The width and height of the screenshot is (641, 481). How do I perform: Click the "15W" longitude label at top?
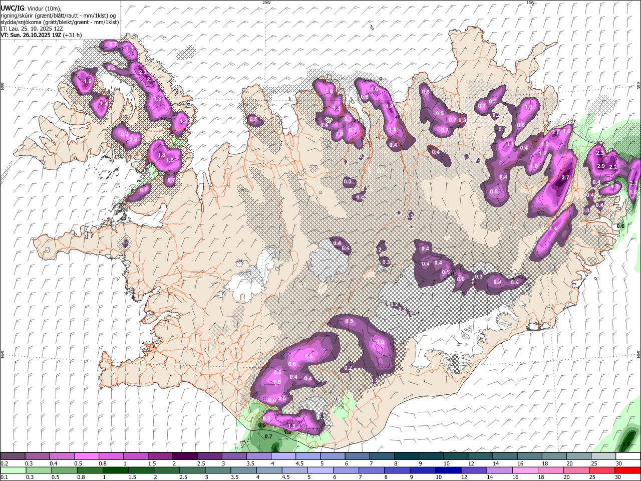(530, 3)
